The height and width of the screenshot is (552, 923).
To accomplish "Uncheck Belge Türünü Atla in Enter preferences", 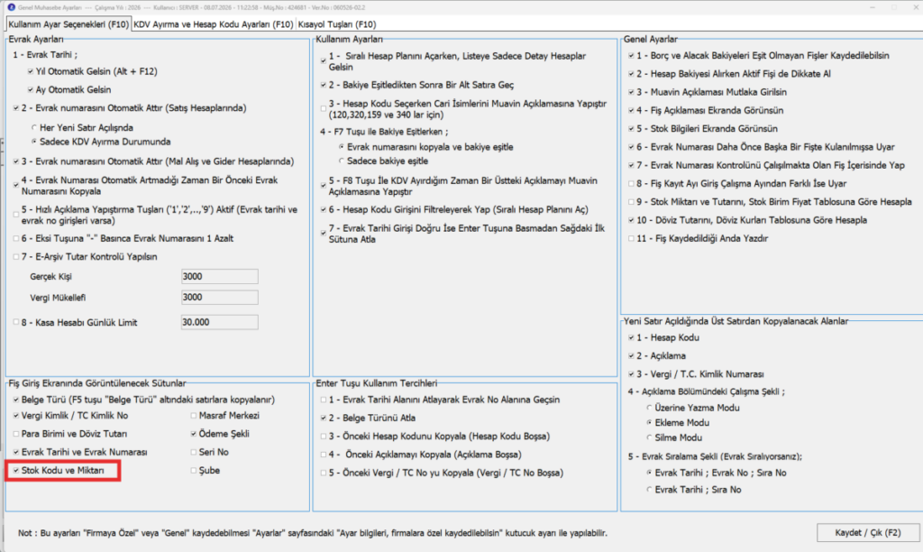I will pyautogui.click(x=324, y=419).
